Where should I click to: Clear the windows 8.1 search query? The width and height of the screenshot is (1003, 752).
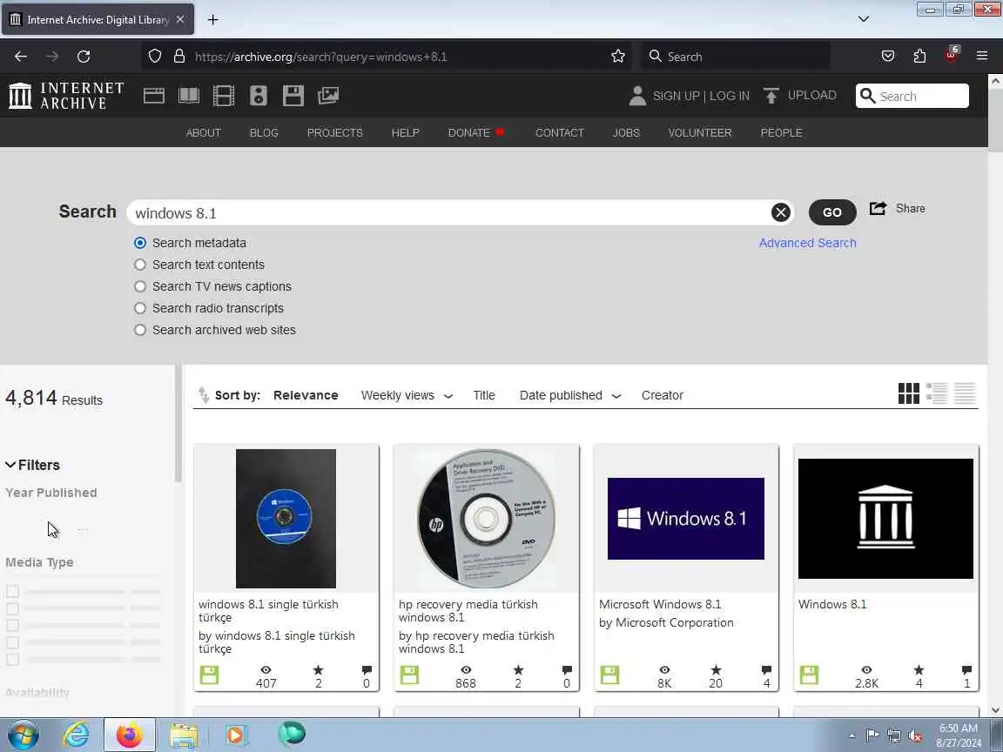780,212
